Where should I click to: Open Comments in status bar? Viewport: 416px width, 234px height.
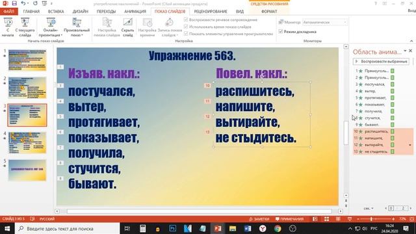[x=289, y=219]
